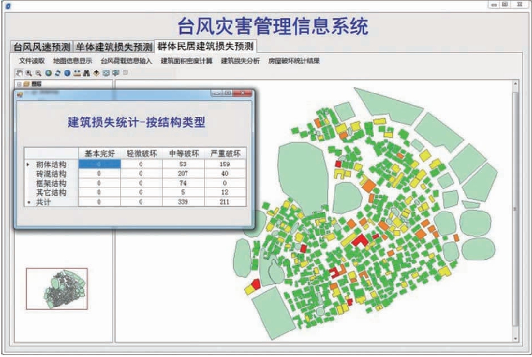Click 建筑损失分析 menu item
Image resolution: width=532 pixels, height=357 pixels.
click(241, 61)
